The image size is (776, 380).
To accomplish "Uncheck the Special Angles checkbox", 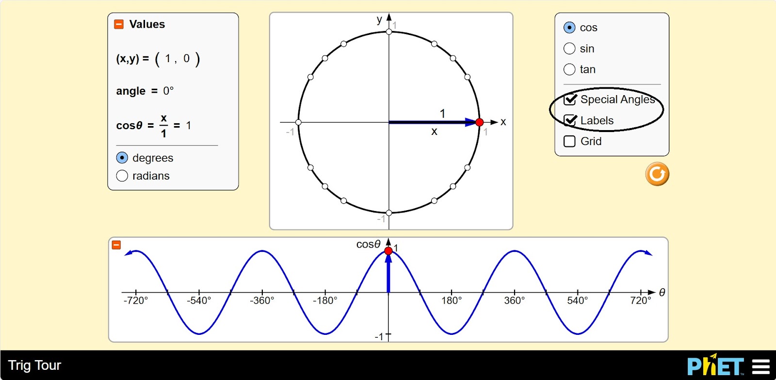I will [570, 99].
